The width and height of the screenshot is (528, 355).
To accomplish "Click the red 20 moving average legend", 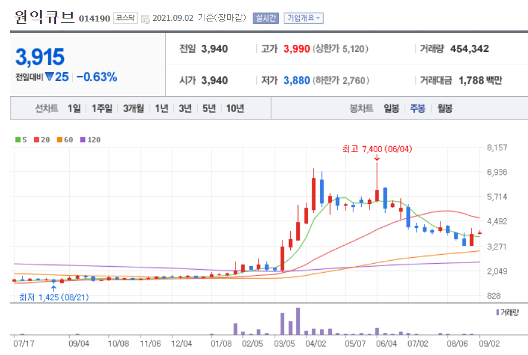I will (42, 140).
